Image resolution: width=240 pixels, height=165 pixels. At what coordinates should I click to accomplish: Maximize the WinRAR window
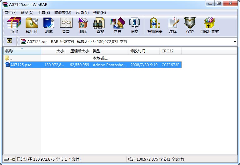(x=219, y=3)
